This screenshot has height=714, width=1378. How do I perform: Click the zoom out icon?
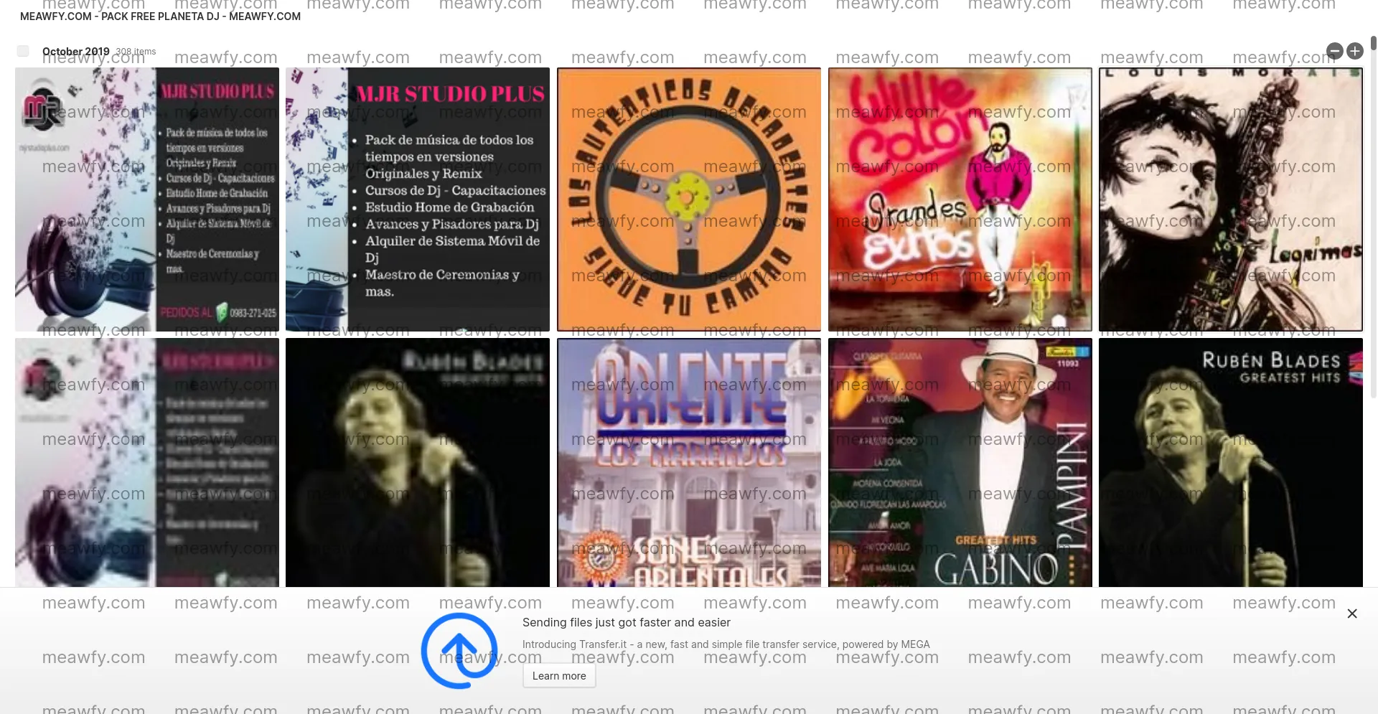1335,51
